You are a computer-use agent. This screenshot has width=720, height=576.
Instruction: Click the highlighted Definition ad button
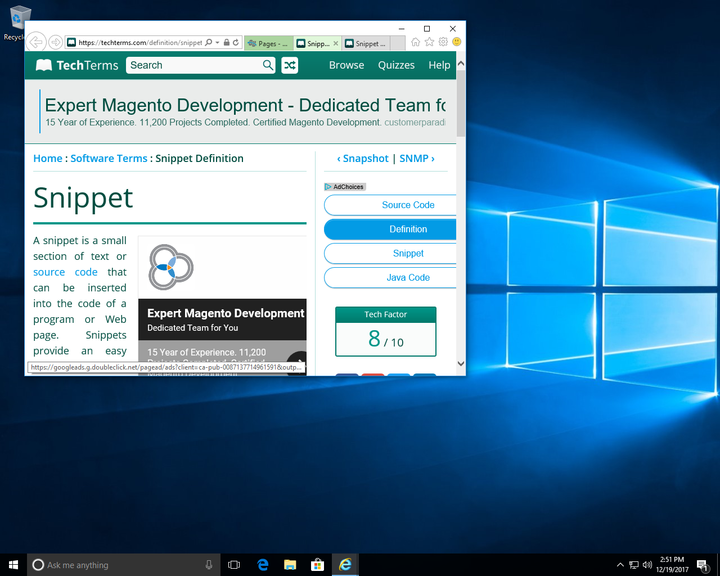pos(390,229)
